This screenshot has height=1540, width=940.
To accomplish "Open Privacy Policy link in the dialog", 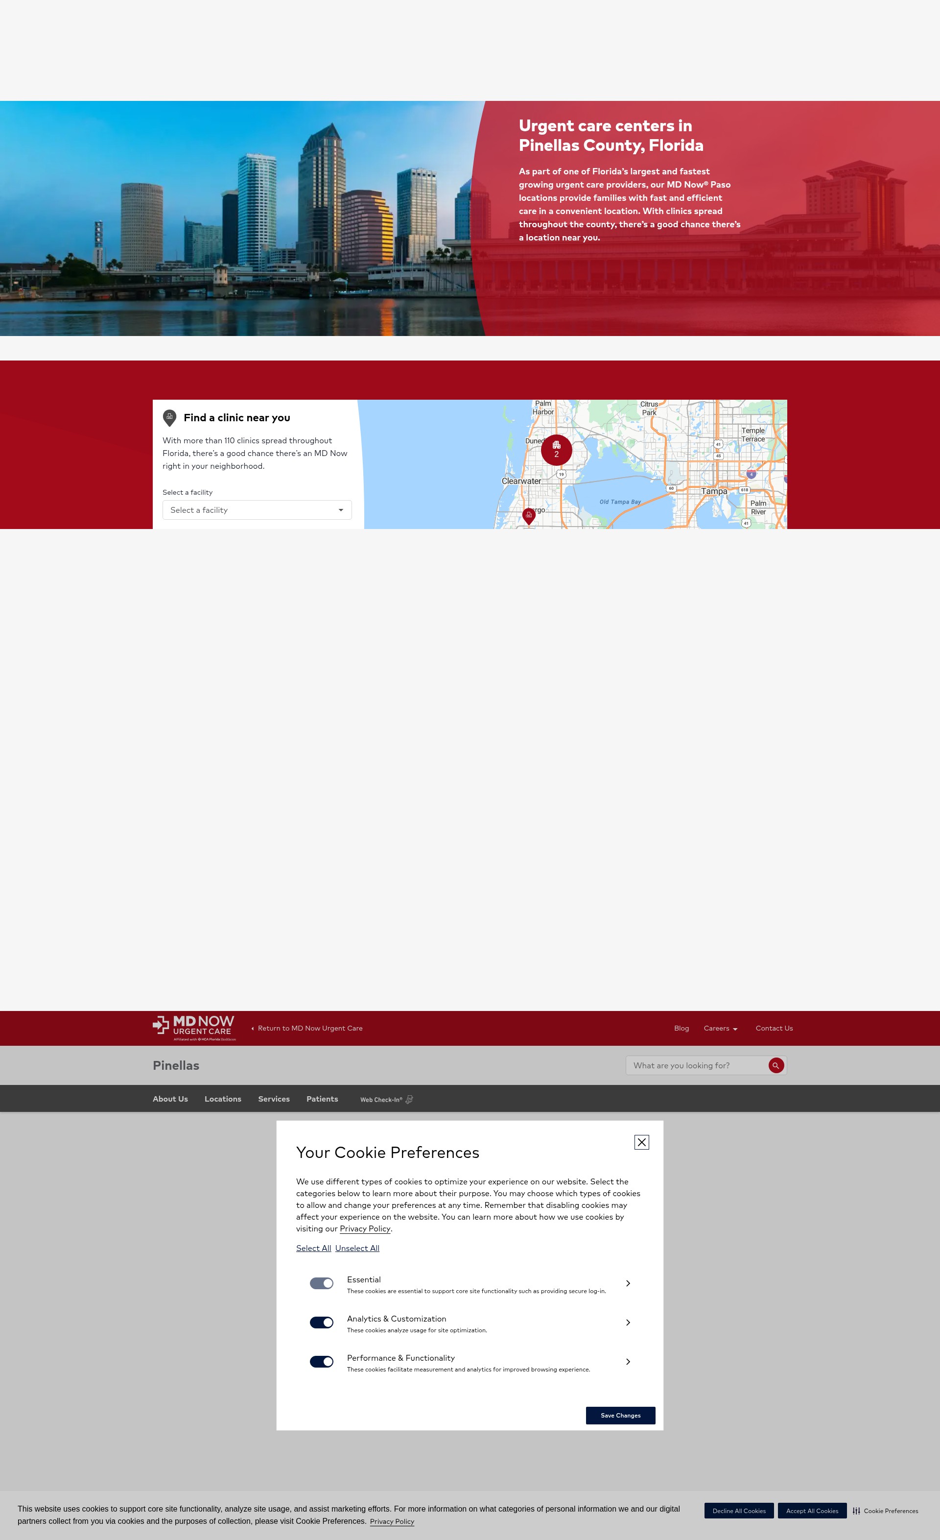I will (365, 1229).
